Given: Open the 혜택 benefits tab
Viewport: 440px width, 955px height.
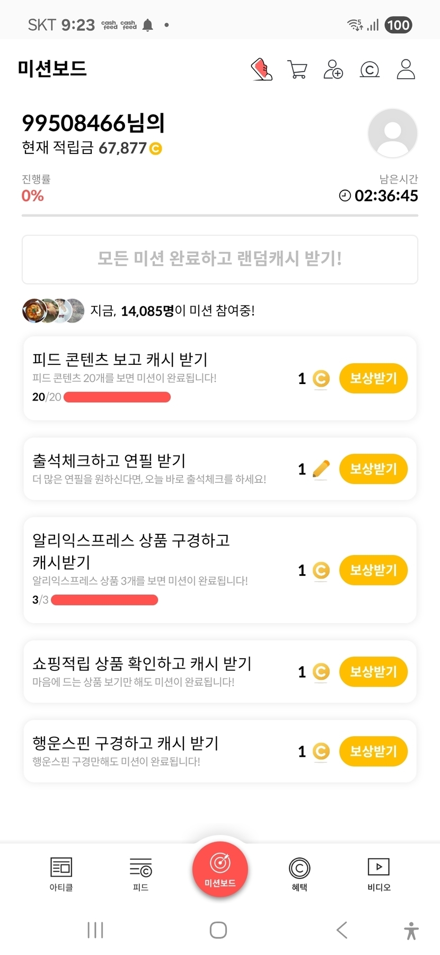Looking at the screenshot, I should coord(300,874).
